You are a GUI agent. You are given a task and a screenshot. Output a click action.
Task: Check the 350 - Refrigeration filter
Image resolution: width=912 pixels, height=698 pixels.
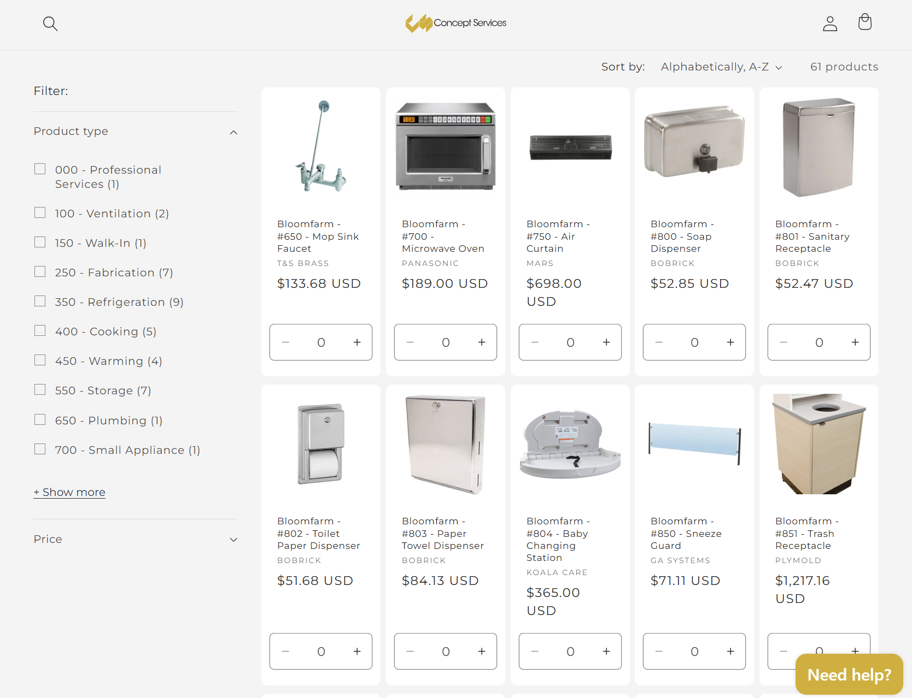pyautogui.click(x=40, y=301)
